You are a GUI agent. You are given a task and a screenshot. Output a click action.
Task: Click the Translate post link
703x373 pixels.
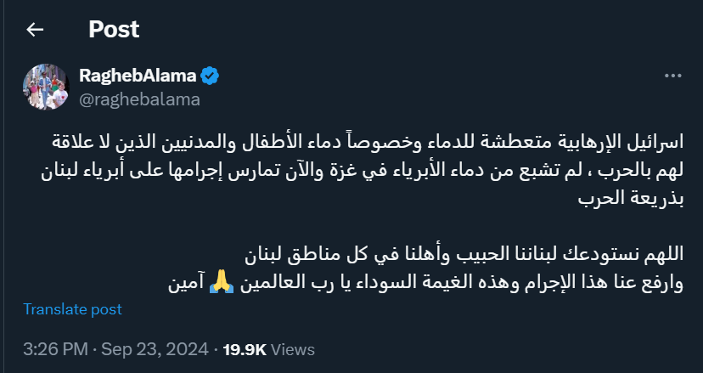(x=72, y=309)
